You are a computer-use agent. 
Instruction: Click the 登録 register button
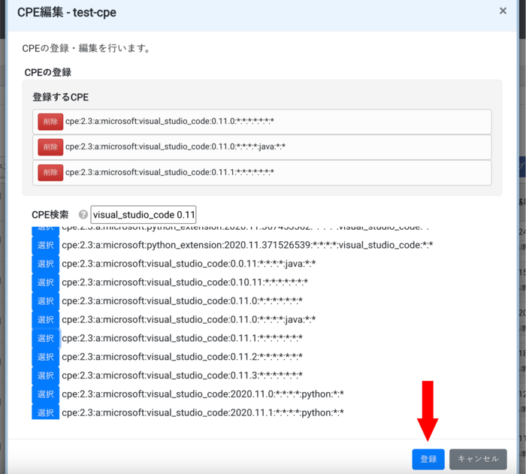[x=428, y=459]
